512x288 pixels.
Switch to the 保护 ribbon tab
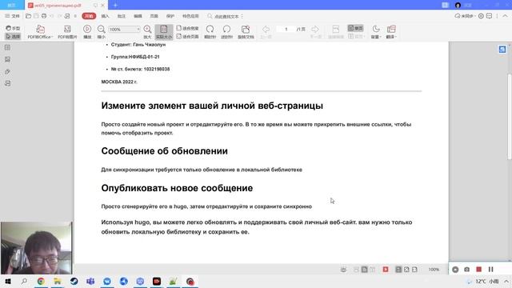click(170, 16)
